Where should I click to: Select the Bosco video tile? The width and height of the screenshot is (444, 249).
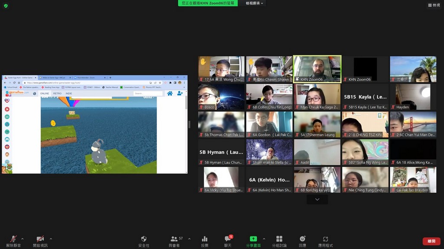tap(221, 96)
